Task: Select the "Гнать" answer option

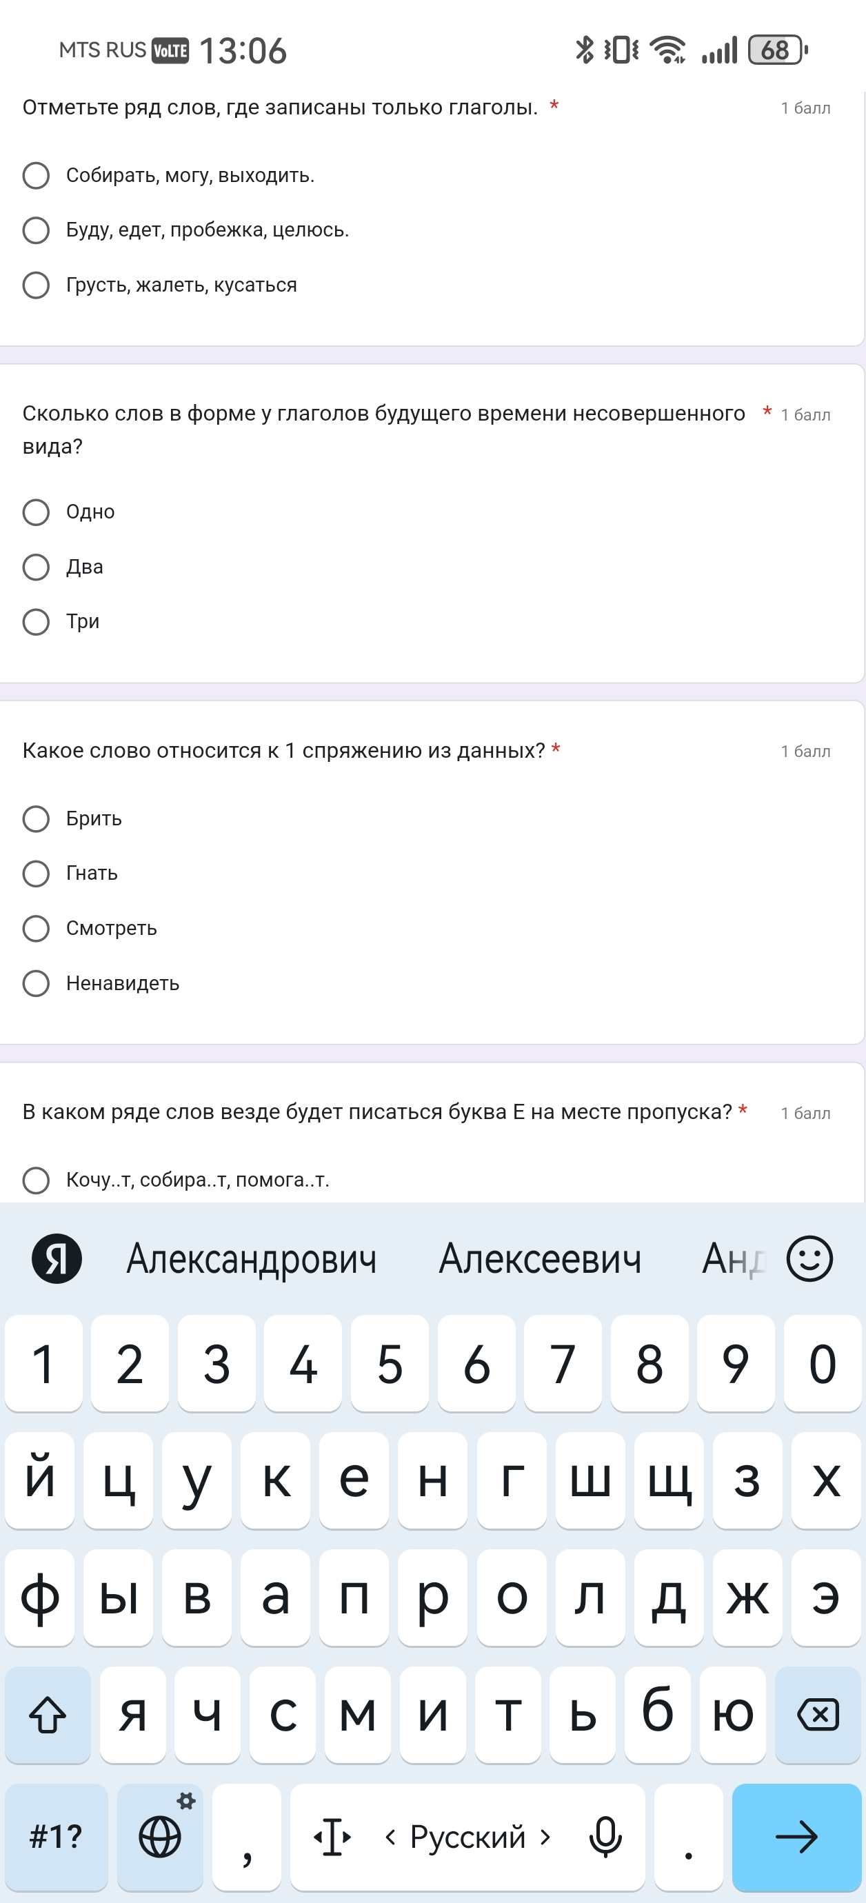Action: coord(37,874)
